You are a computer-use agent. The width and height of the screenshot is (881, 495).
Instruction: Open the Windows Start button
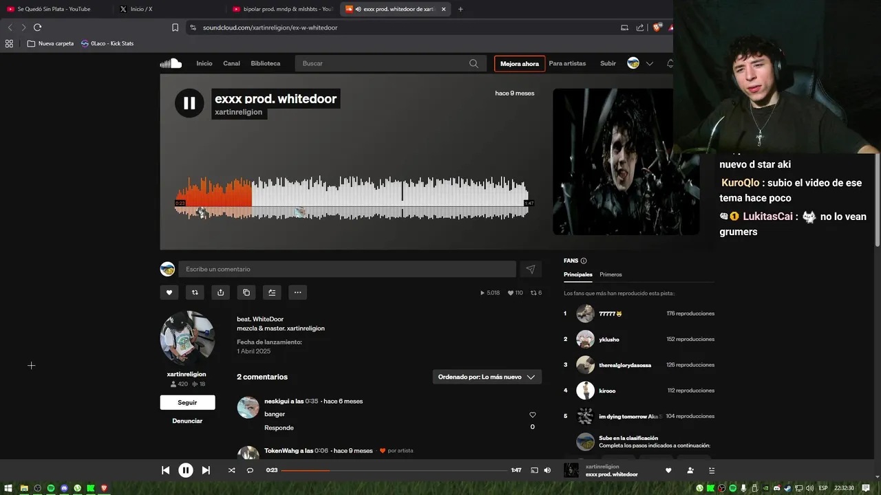click(8, 488)
